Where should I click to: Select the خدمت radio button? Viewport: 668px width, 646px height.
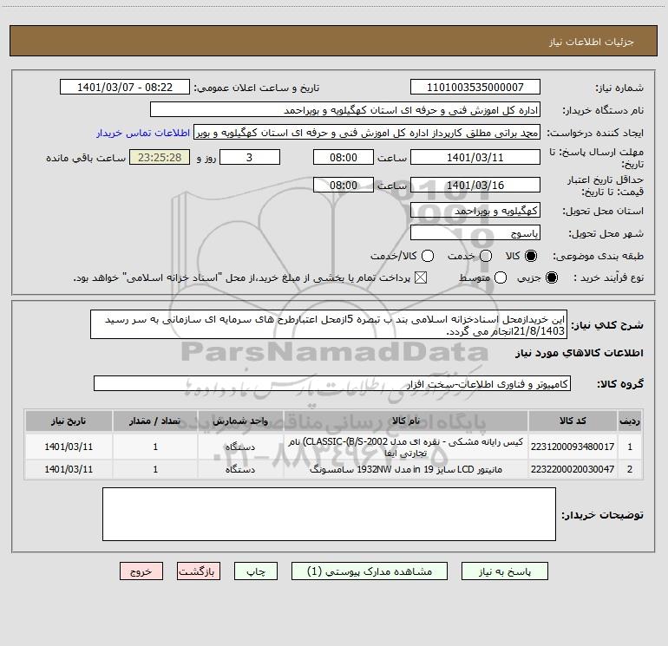(486, 256)
